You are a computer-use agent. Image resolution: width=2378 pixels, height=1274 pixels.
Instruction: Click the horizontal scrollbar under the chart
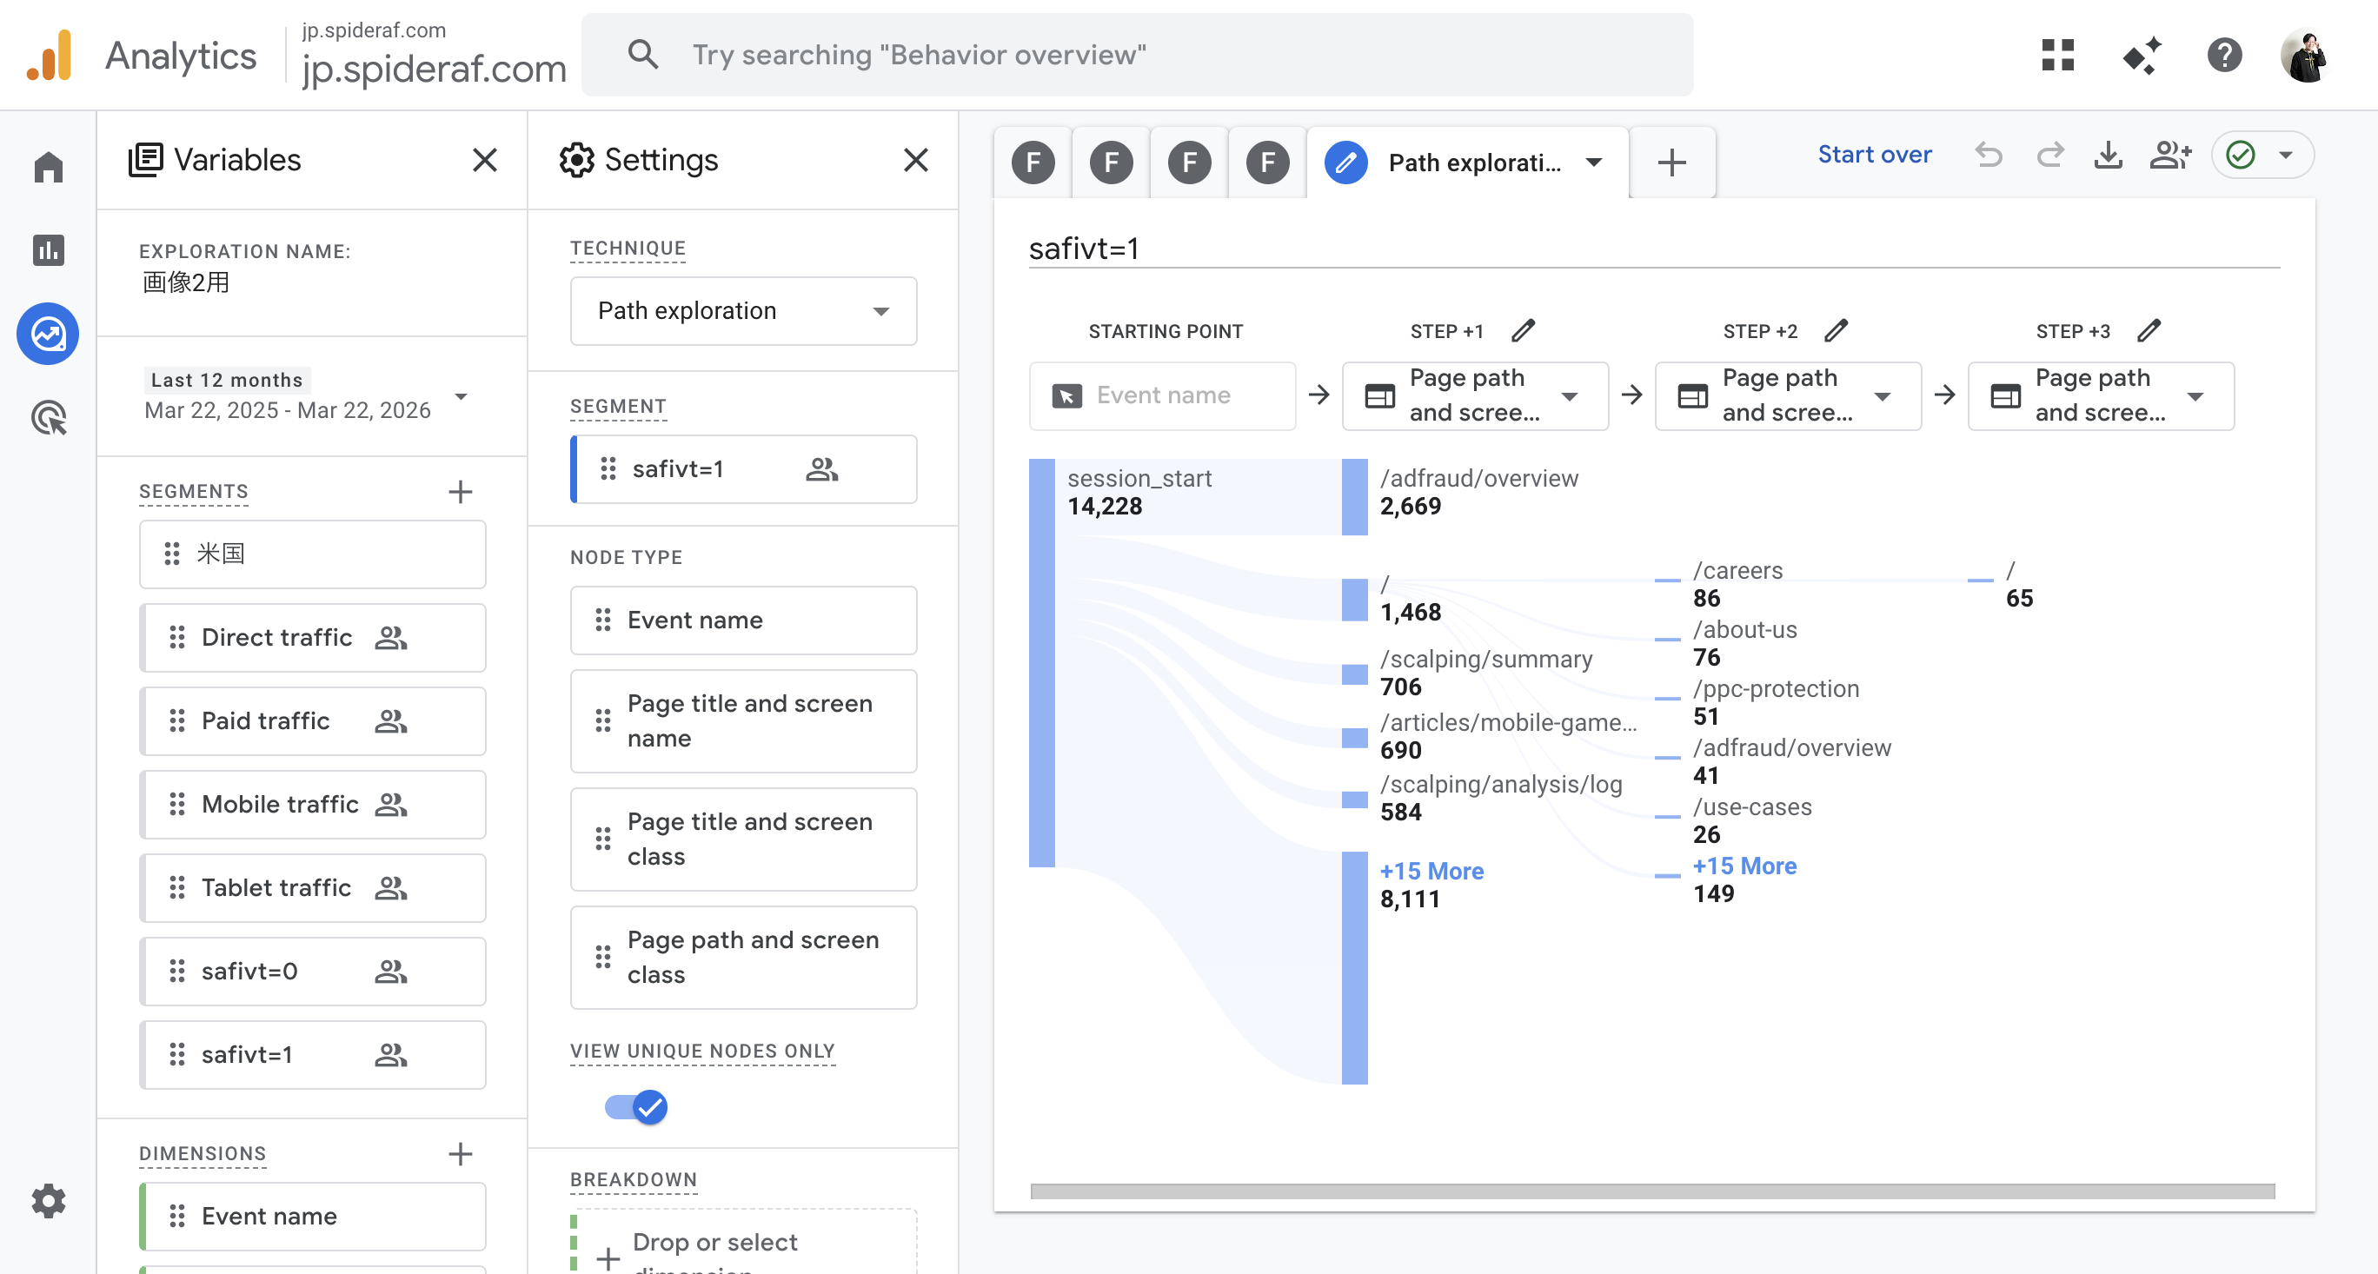click(1652, 1191)
